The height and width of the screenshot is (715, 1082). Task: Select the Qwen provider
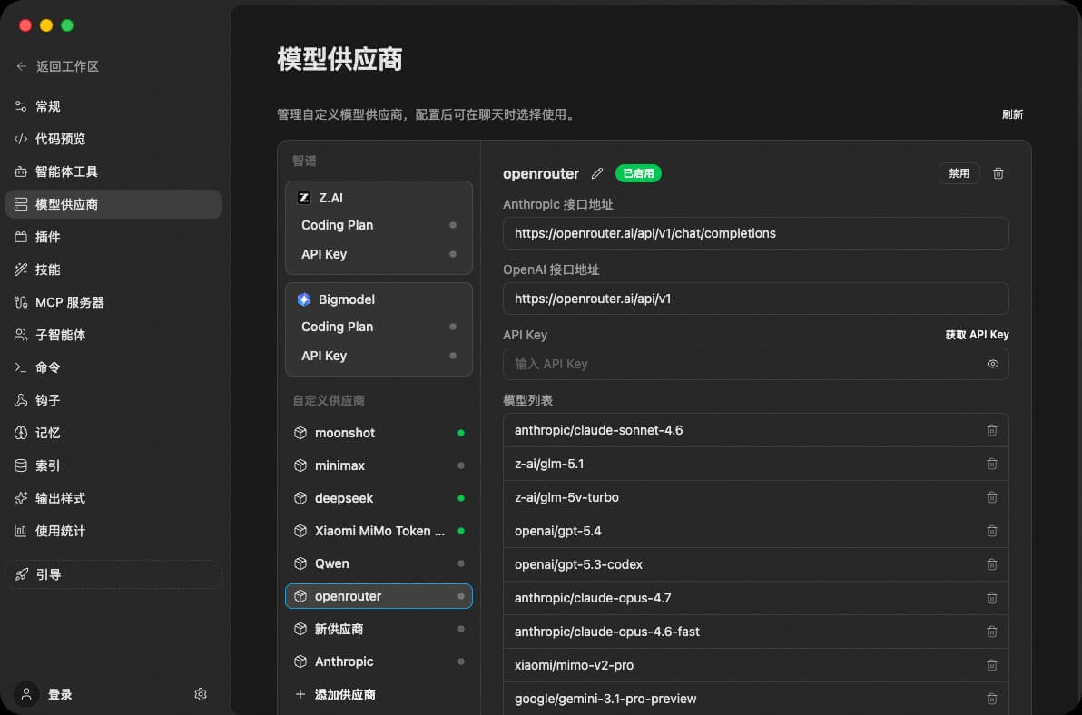379,563
